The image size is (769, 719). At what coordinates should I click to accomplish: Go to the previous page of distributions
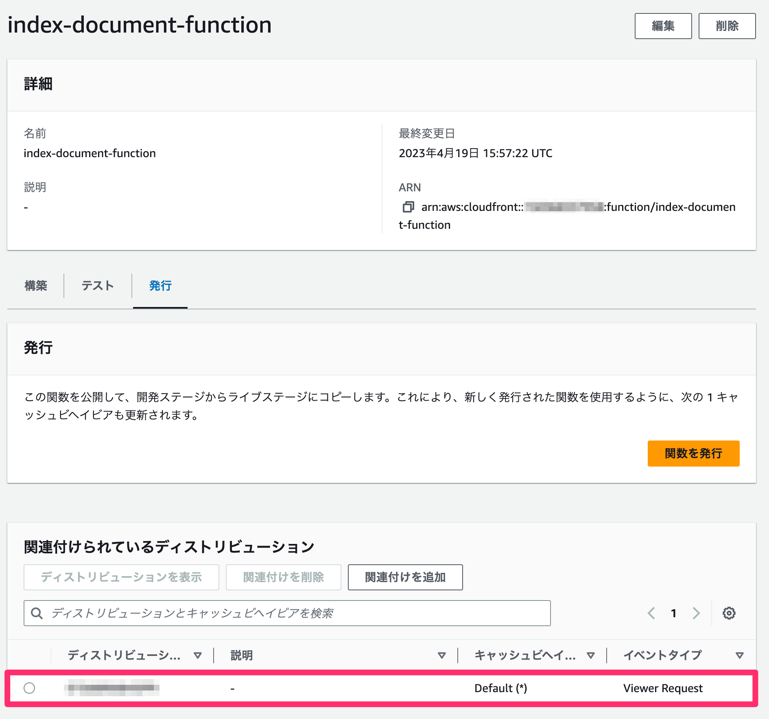point(651,613)
